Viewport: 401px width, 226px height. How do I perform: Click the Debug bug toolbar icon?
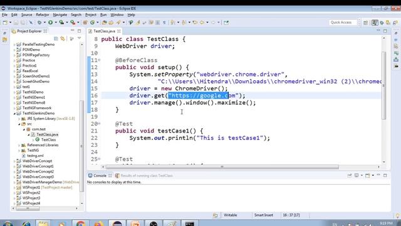pos(39,23)
